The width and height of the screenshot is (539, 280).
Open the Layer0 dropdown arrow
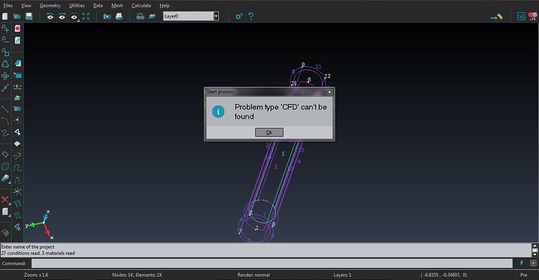216,16
